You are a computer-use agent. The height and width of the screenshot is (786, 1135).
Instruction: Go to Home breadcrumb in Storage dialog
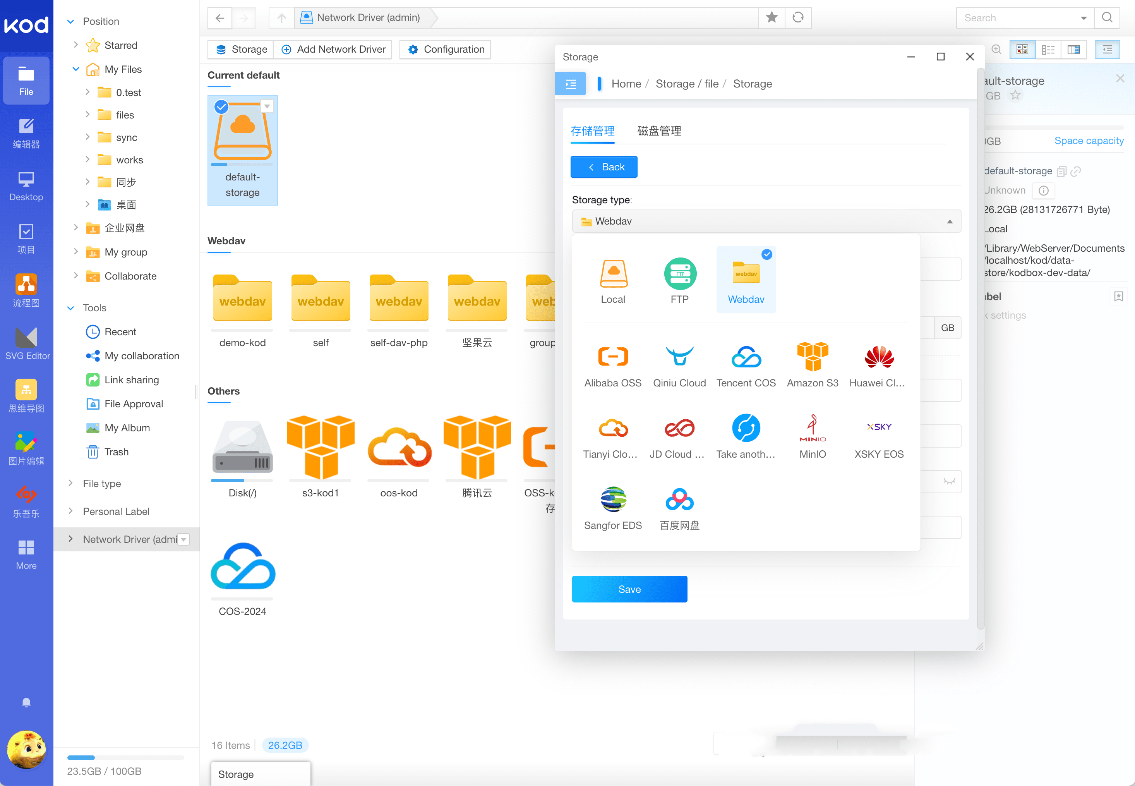[x=626, y=84]
